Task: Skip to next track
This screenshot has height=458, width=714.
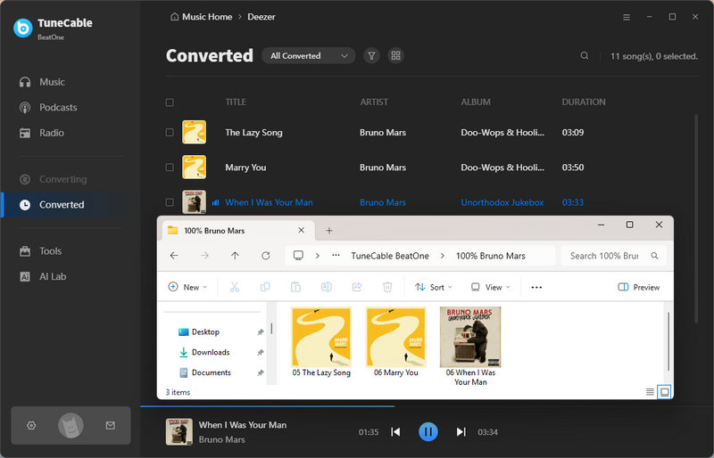Action: tap(461, 431)
